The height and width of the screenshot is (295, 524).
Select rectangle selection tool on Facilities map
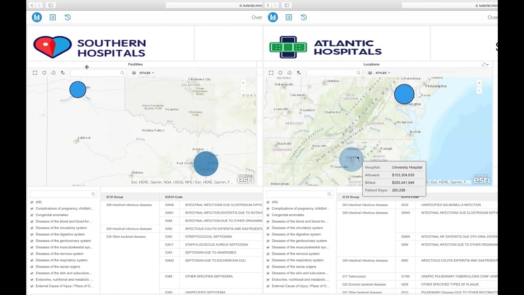tap(35, 73)
